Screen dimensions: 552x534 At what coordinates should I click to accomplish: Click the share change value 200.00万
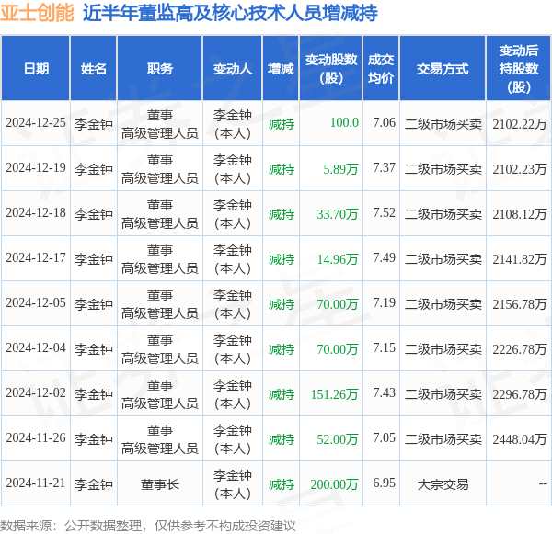click(334, 484)
